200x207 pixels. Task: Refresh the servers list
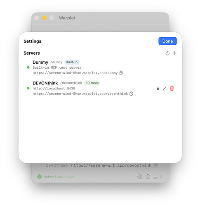[167, 53]
